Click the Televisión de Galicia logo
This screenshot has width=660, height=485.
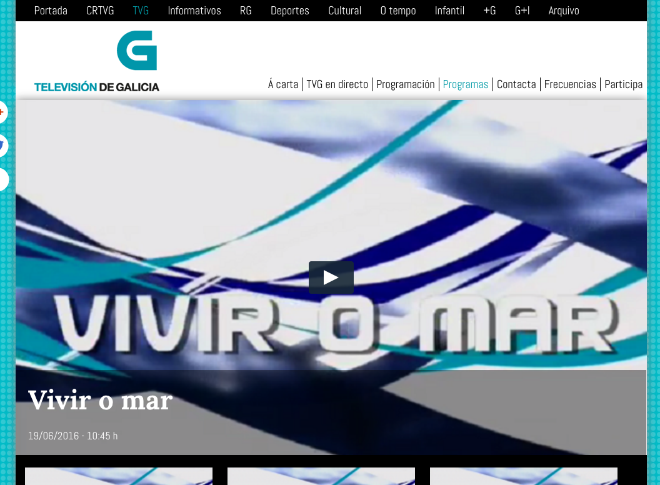[x=97, y=61]
